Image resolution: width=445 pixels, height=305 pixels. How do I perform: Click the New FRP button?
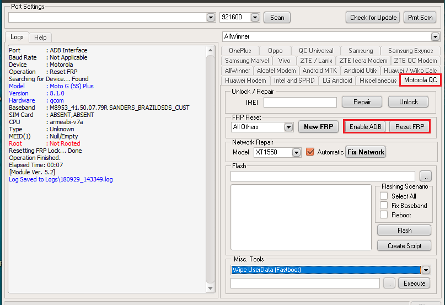coord(318,127)
